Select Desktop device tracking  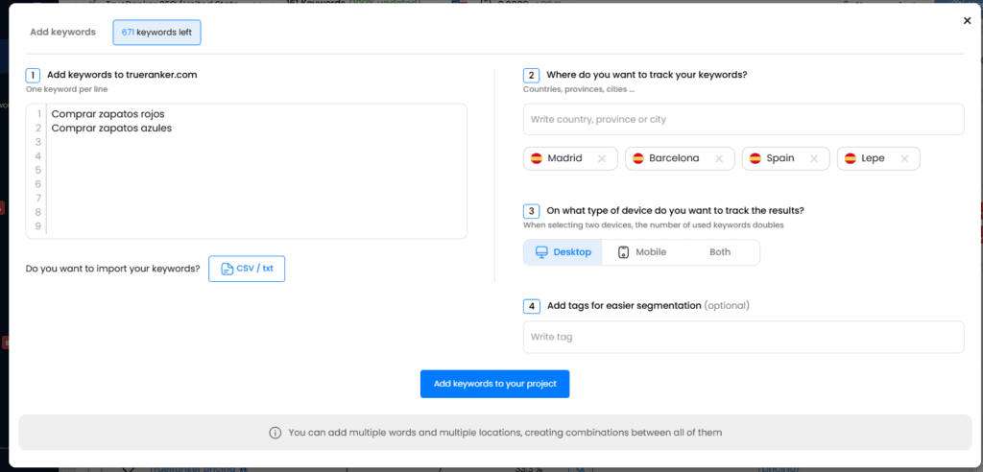[x=563, y=252]
